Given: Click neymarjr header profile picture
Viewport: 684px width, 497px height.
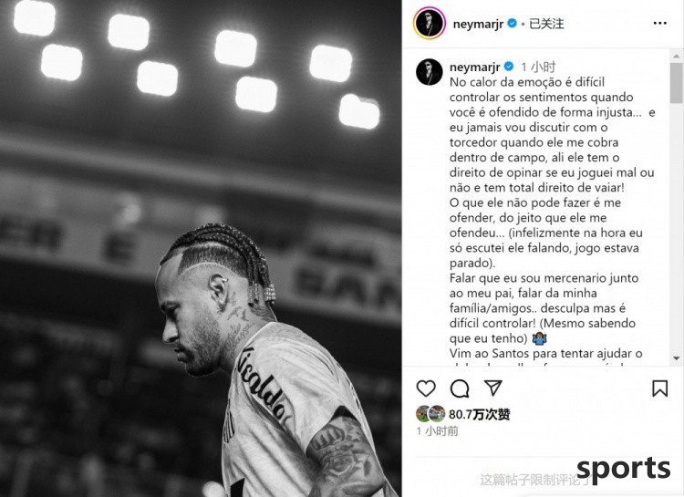Looking at the screenshot, I should [x=430, y=23].
